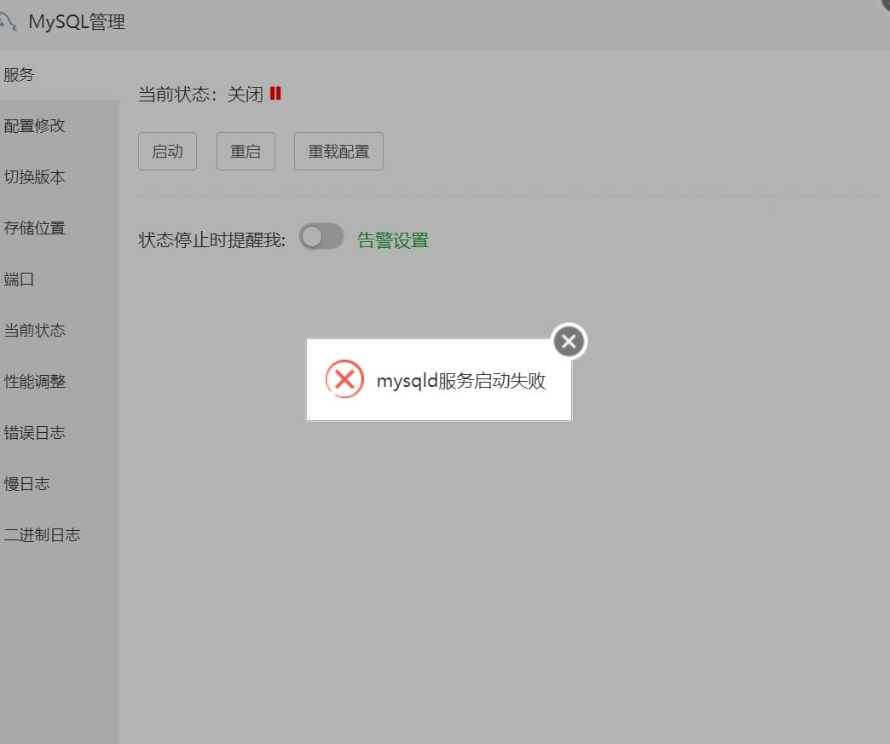890x744 pixels.
Task: Close the mysqld startup failure popup
Action: tap(569, 341)
